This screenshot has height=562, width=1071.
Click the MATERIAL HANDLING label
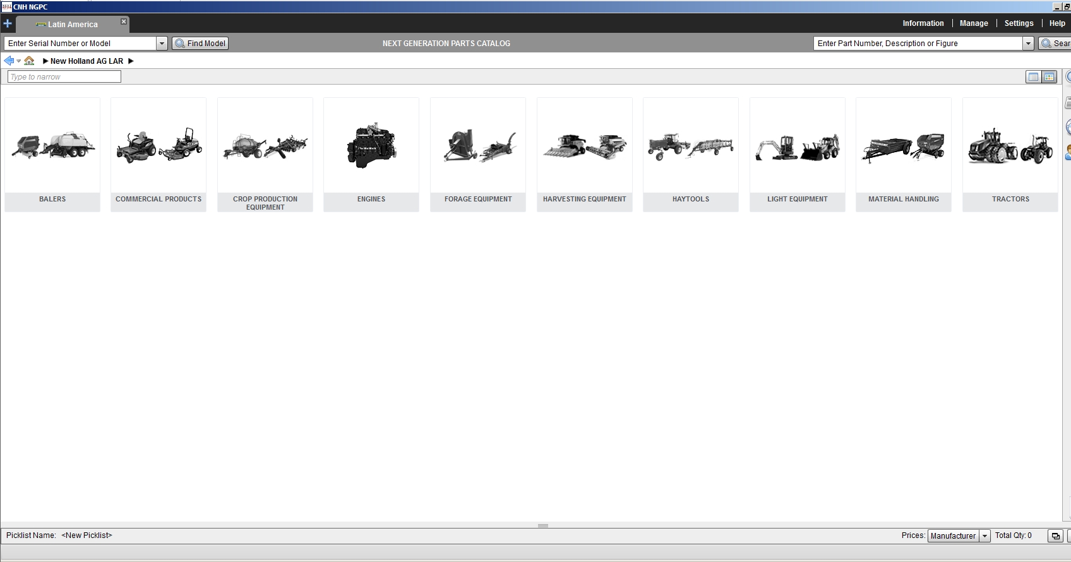pyautogui.click(x=904, y=199)
